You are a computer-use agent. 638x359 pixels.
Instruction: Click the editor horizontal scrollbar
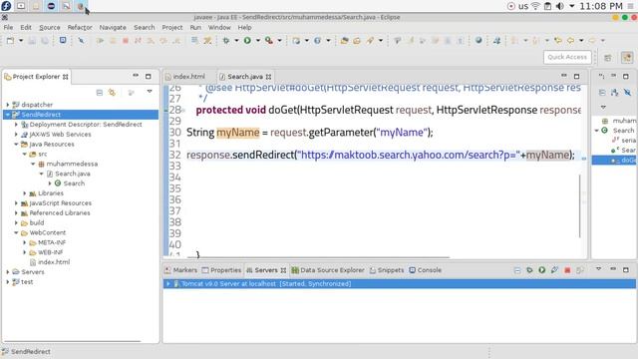[x=318, y=257]
